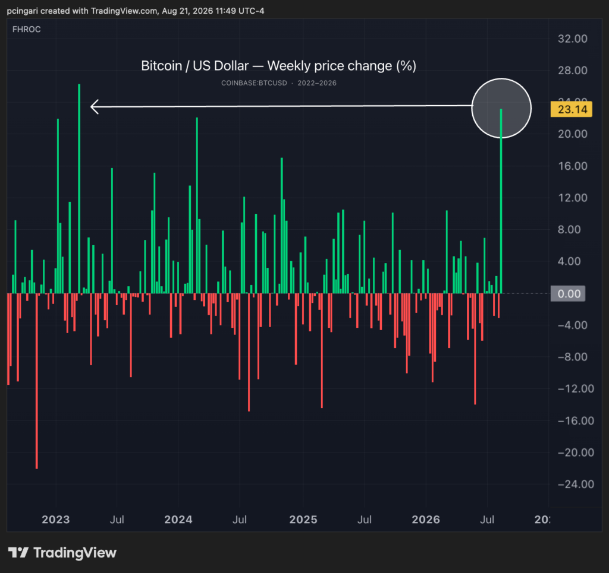Click the latest green bar at 23.14
Image resolution: width=609 pixels, height=573 pixels.
tap(501, 201)
